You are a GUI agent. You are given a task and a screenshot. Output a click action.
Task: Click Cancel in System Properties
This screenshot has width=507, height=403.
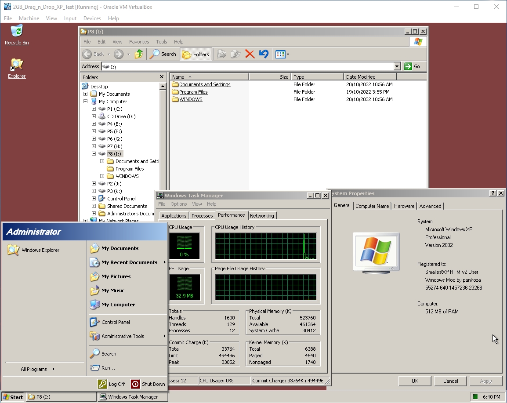pos(450,381)
